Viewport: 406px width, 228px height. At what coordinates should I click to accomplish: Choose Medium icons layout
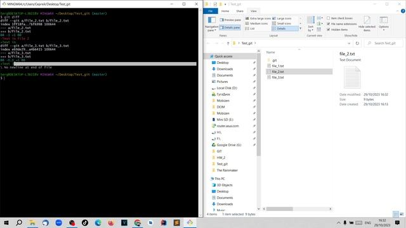click(x=256, y=23)
